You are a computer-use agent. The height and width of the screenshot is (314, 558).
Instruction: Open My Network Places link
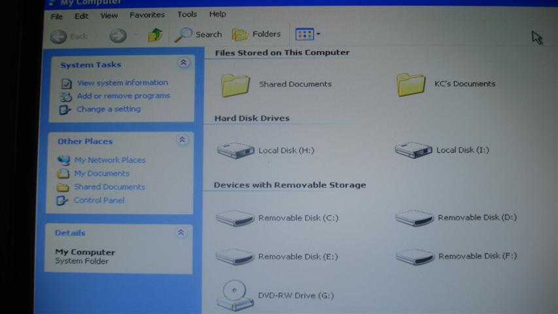[110, 160]
